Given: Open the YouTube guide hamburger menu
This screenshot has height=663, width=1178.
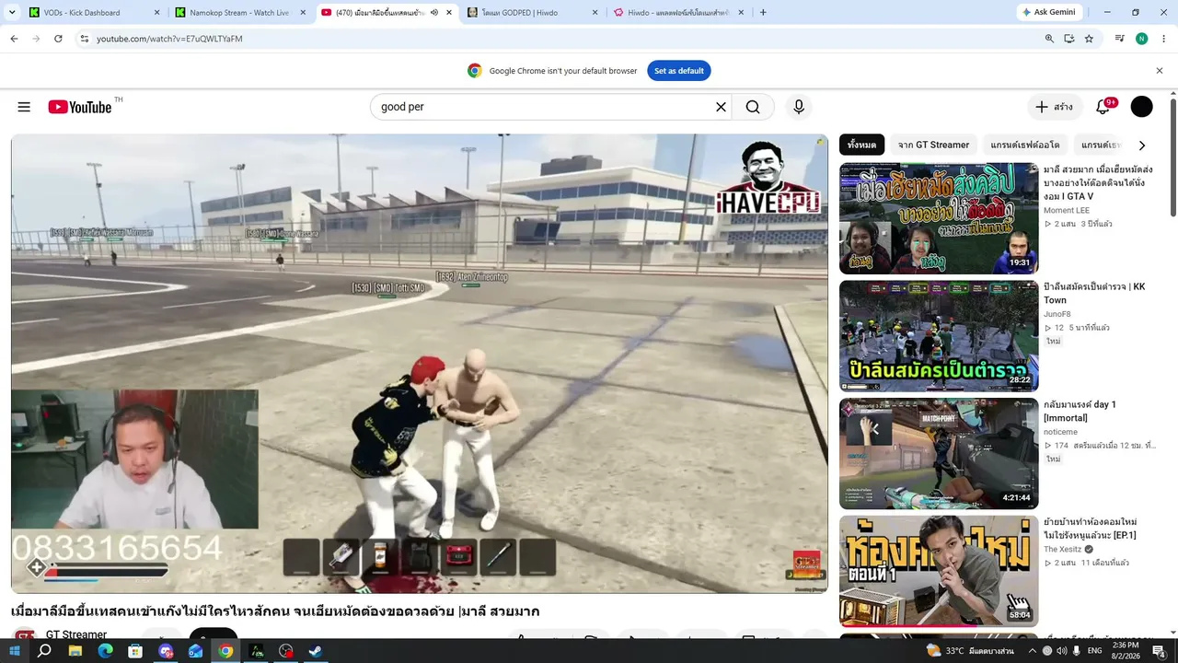Looking at the screenshot, I should 24,107.
